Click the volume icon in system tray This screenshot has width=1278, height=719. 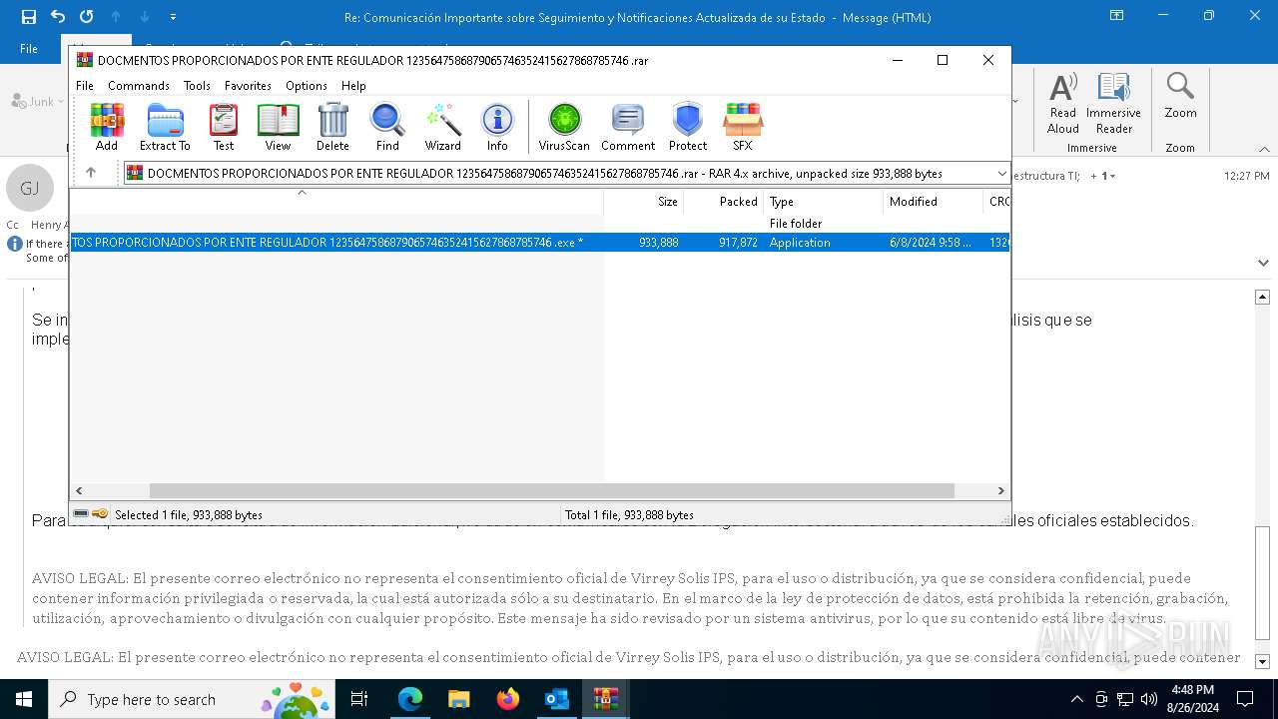[x=1149, y=699]
